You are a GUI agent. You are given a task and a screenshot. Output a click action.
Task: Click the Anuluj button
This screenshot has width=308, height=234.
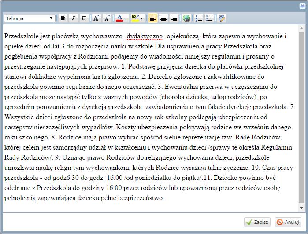click(x=288, y=222)
